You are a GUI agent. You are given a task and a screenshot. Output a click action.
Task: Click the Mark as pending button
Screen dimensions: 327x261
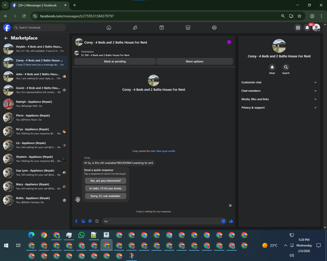click(x=115, y=61)
